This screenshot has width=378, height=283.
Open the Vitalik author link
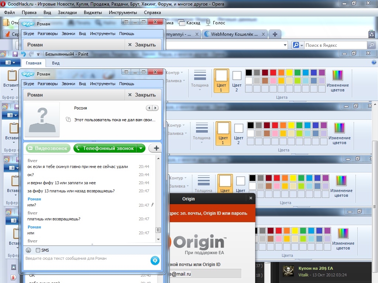pos(303,275)
